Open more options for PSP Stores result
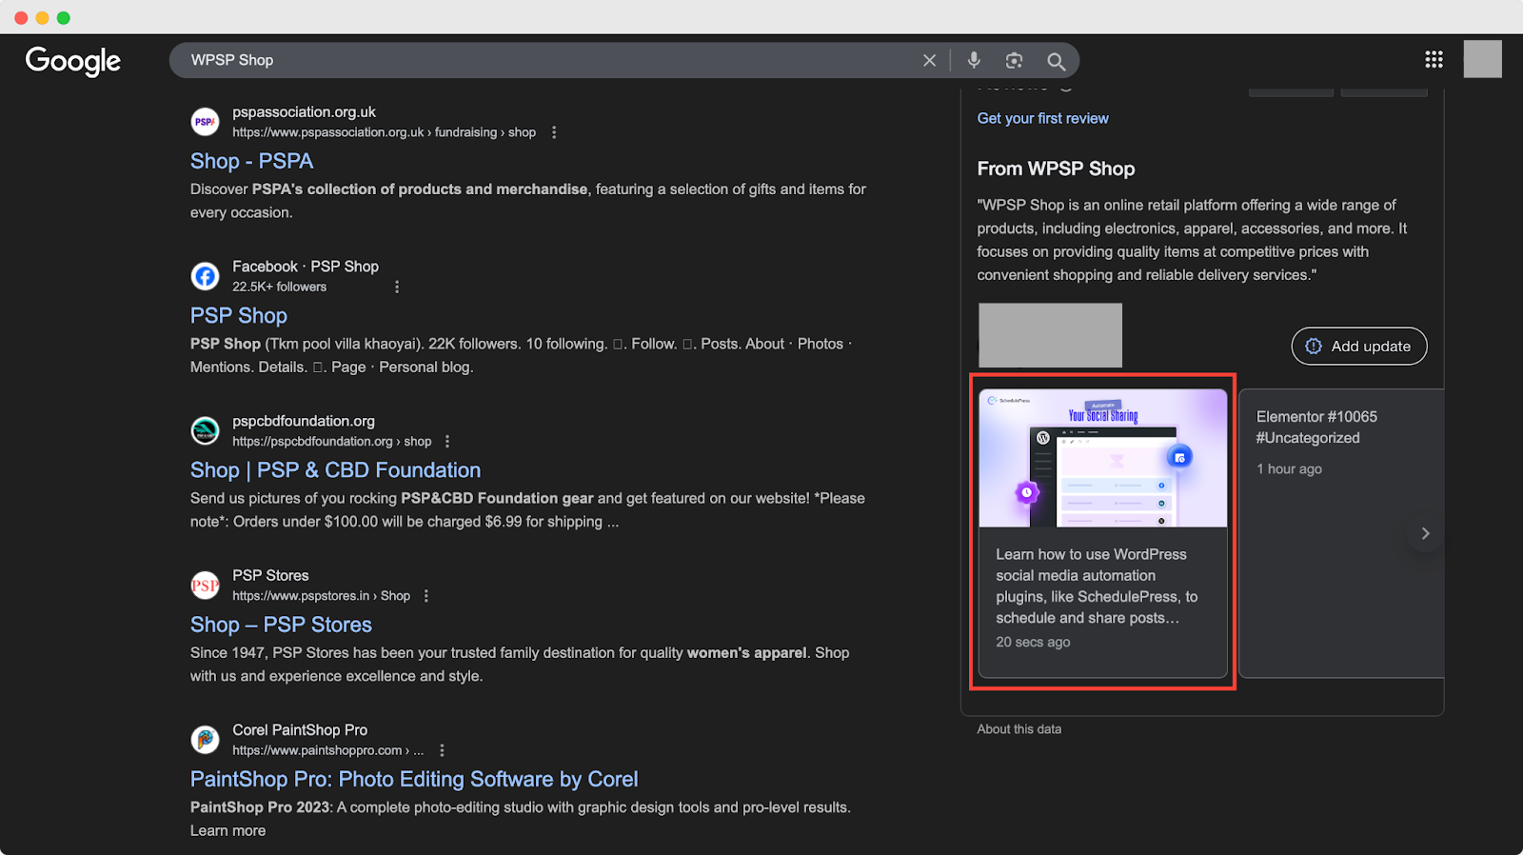 [x=426, y=595]
